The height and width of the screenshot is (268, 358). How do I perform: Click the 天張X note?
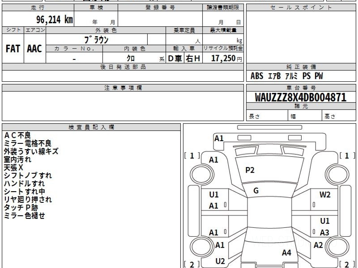(x=13, y=168)
